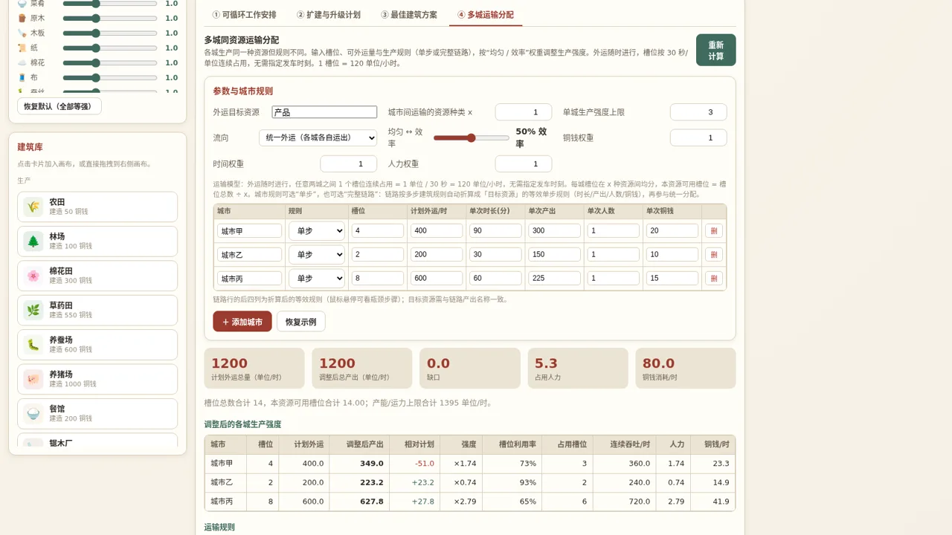Click the 养猪场 pig icon
The width and height of the screenshot is (952, 535).
[x=33, y=379]
